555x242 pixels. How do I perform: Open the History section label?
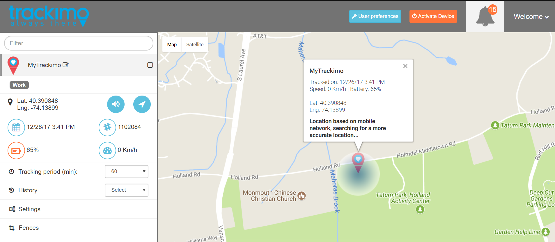click(x=28, y=190)
